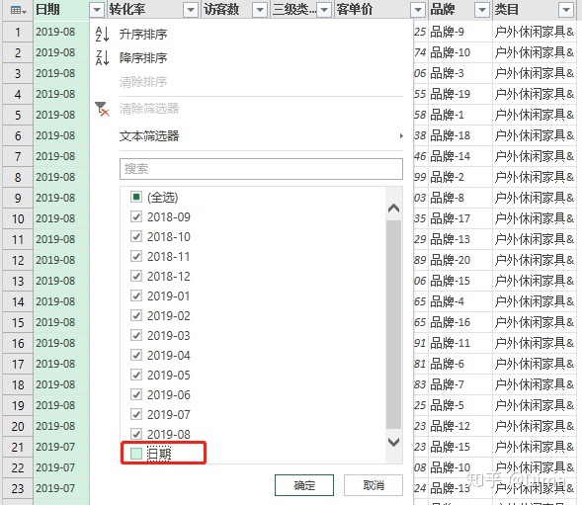Click the 户外休闲家具& cell in row 1
This screenshot has width=582, height=505.
535,32
